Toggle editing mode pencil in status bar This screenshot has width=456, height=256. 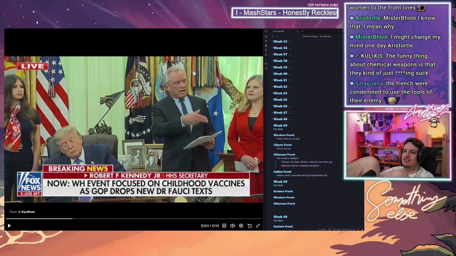(x=330, y=229)
